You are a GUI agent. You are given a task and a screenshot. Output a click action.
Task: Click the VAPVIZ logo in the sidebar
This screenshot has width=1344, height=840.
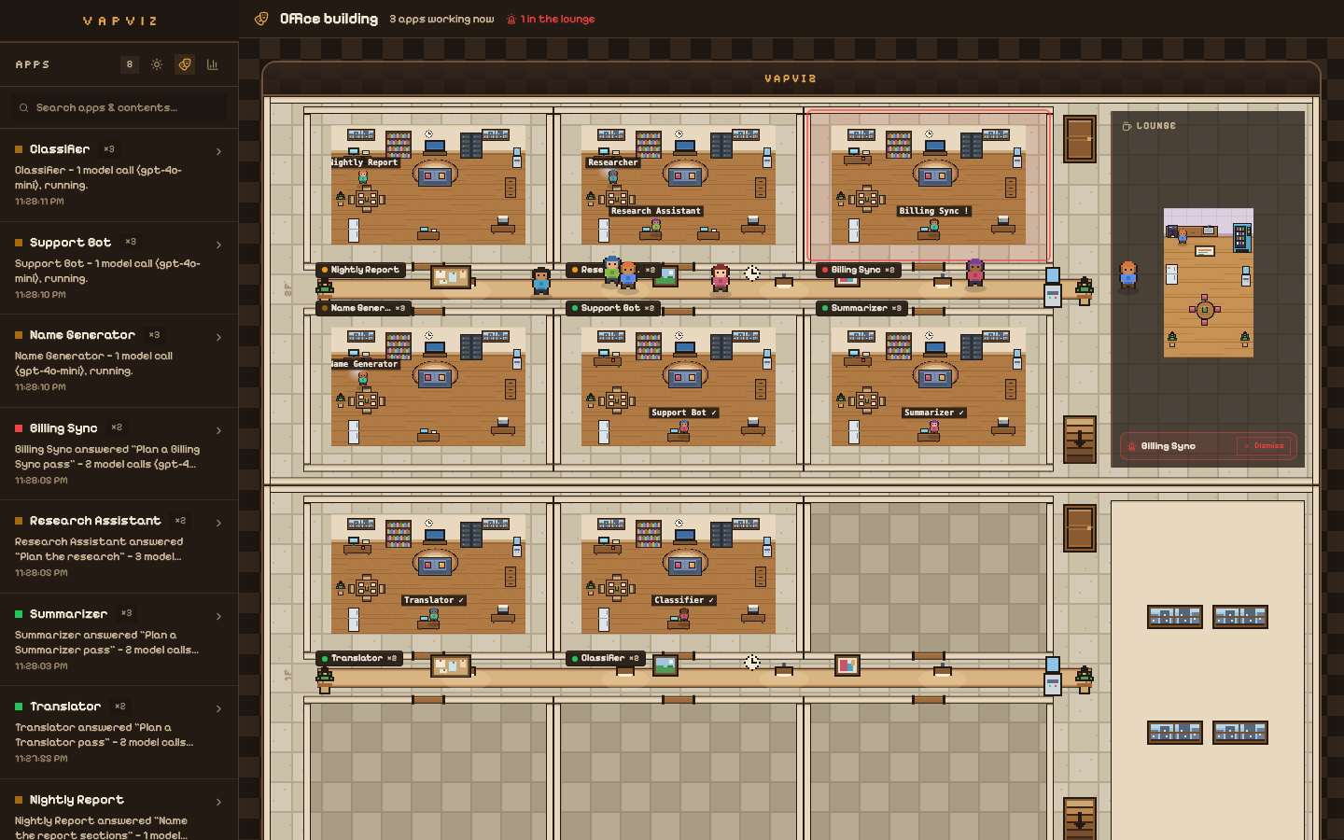(x=119, y=21)
